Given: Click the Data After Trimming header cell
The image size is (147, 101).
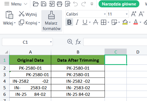Looking at the screenshot, I should [78, 60].
